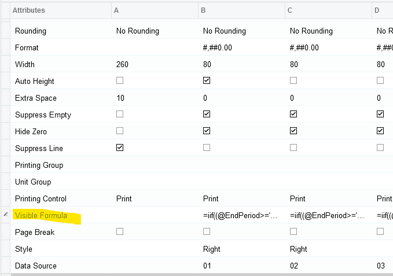The height and width of the screenshot is (276, 393).
Task: Select column header A
Action: (x=155, y=10)
